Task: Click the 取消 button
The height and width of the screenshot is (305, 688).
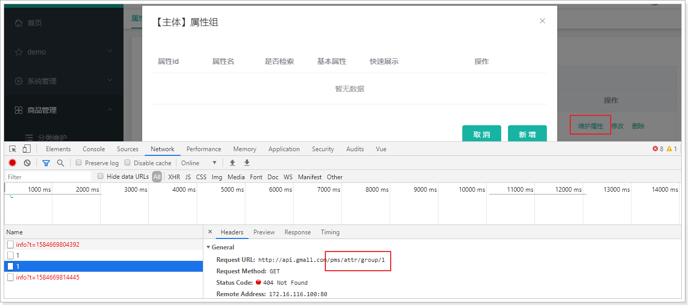Action: click(x=481, y=134)
